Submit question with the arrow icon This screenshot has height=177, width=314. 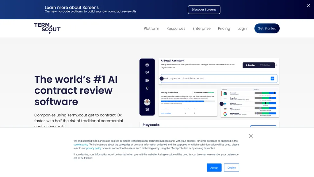(x=272, y=78)
